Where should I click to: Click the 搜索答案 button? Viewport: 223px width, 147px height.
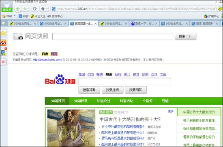(89, 90)
